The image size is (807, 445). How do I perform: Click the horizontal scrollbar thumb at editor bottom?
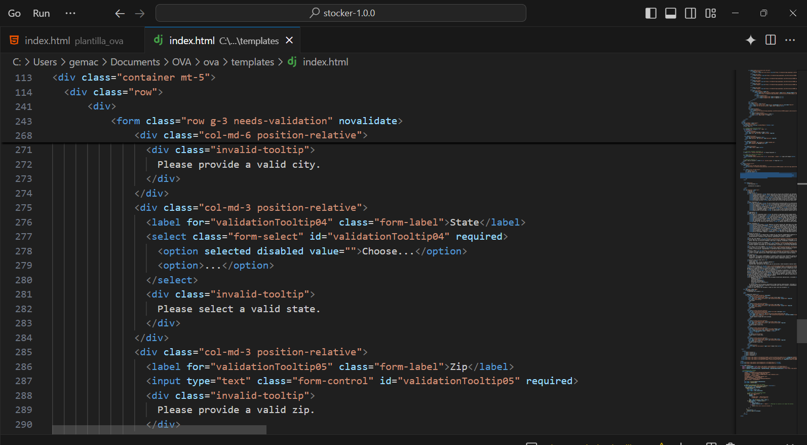159,430
